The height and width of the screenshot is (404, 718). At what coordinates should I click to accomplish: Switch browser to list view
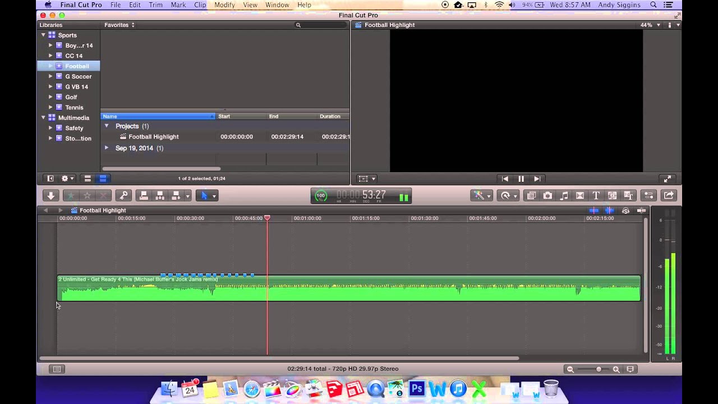click(x=103, y=178)
